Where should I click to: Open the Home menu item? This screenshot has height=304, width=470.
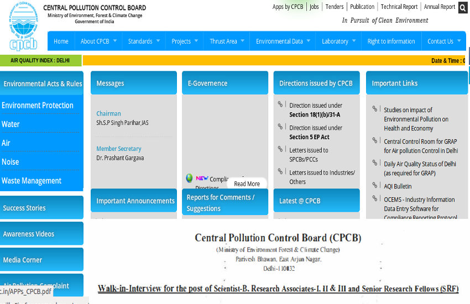(61, 41)
